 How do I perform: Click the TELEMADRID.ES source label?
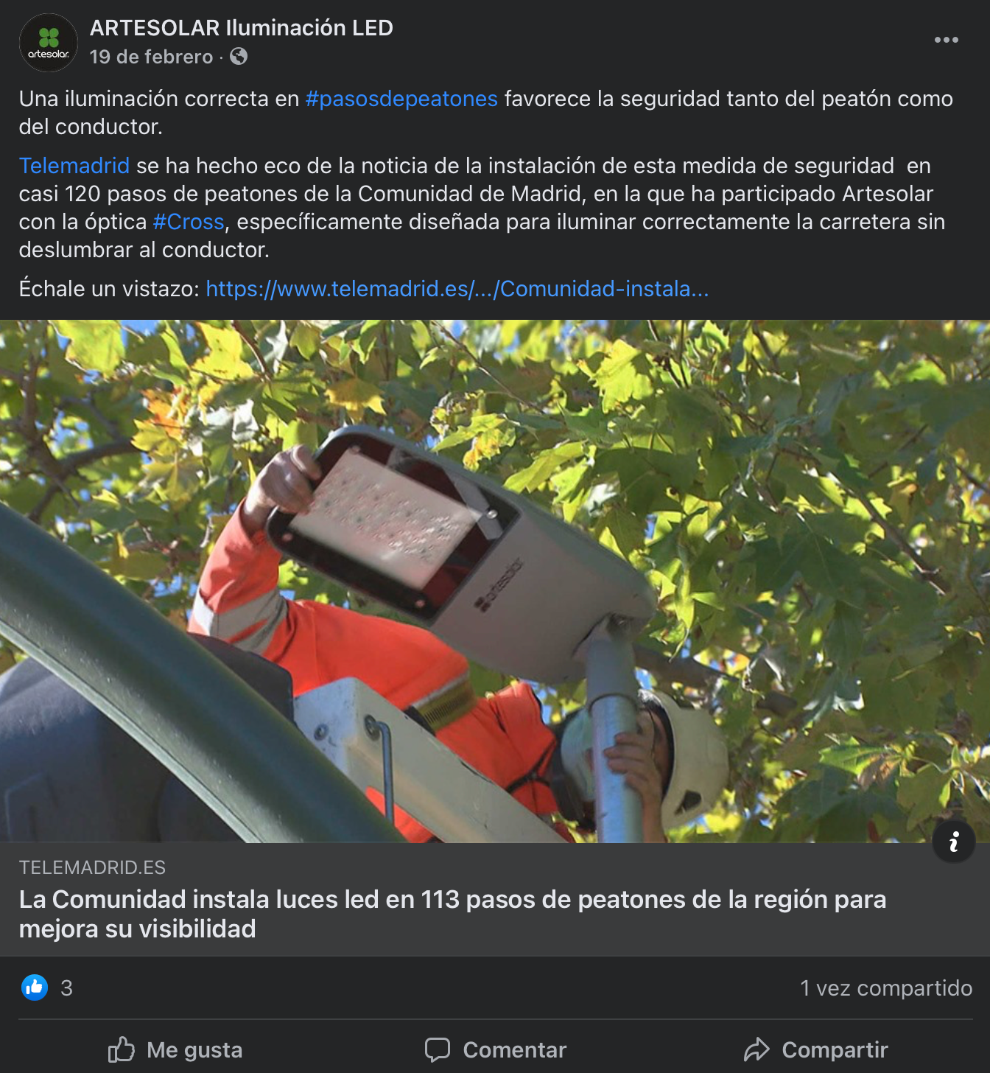point(92,867)
